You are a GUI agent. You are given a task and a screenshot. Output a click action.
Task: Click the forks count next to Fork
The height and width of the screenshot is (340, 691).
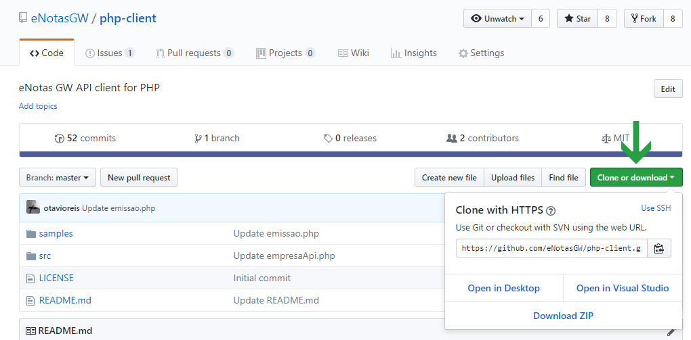(x=673, y=18)
